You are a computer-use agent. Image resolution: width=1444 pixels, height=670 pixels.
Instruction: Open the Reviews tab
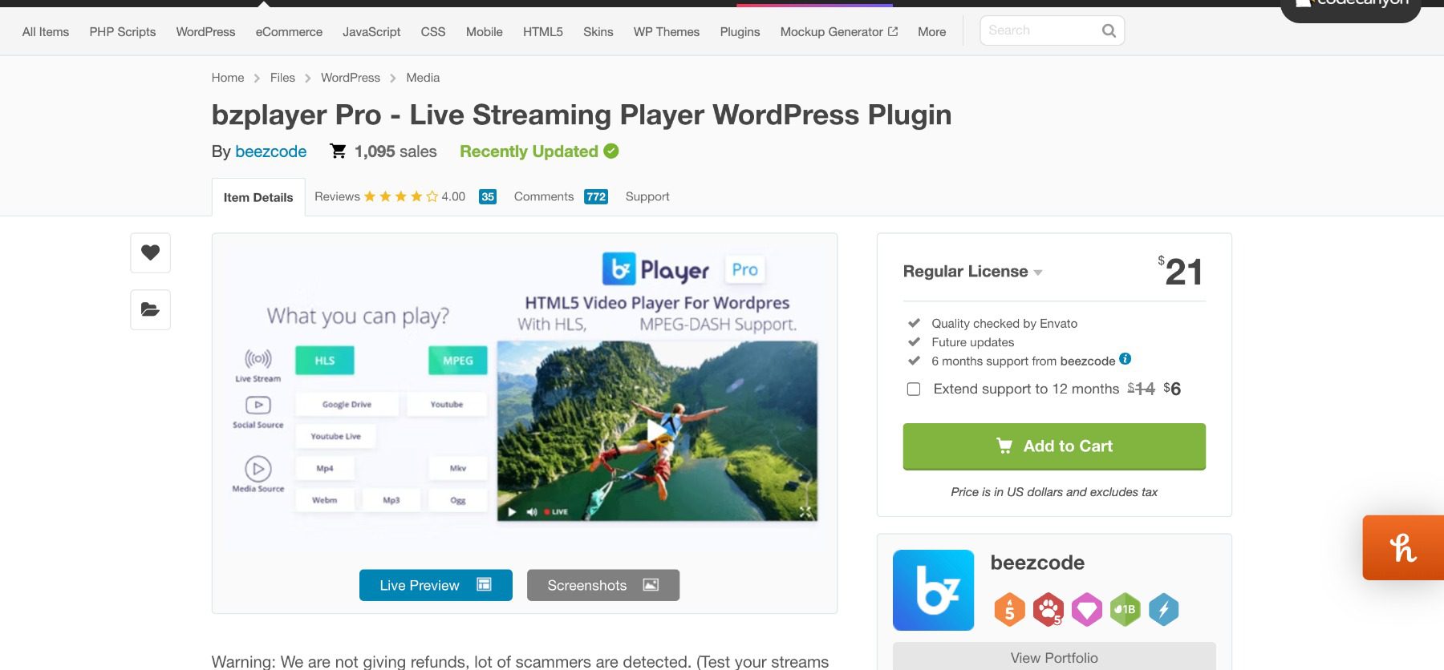[337, 196]
